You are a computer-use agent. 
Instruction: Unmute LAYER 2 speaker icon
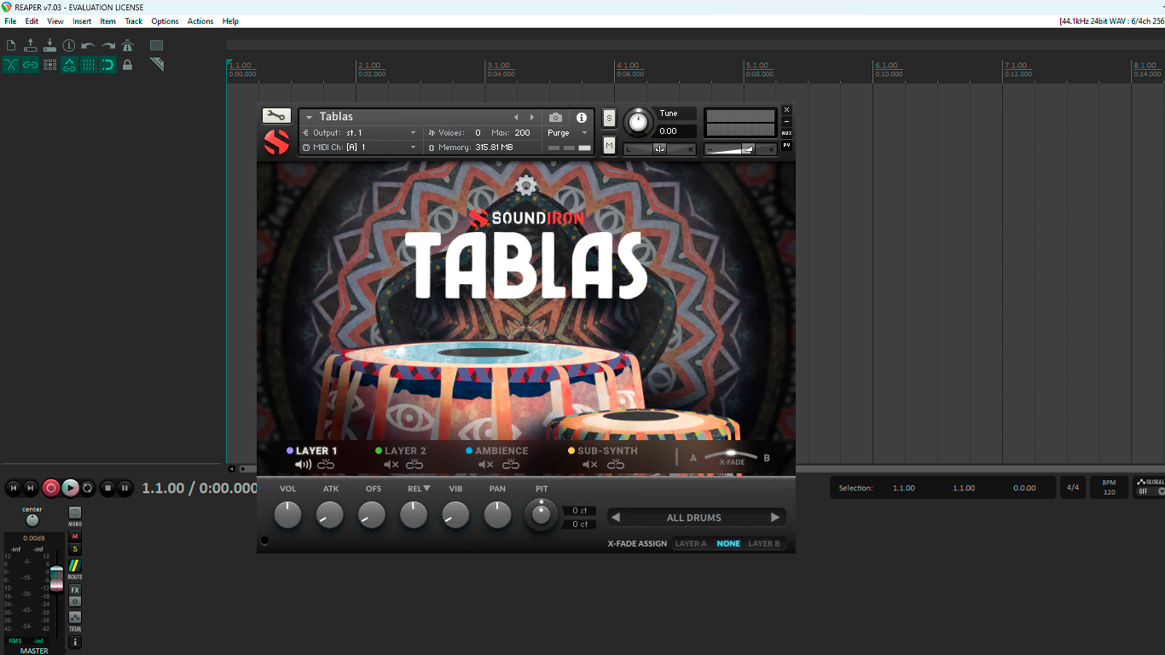pyautogui.click(x=391, y=465)
